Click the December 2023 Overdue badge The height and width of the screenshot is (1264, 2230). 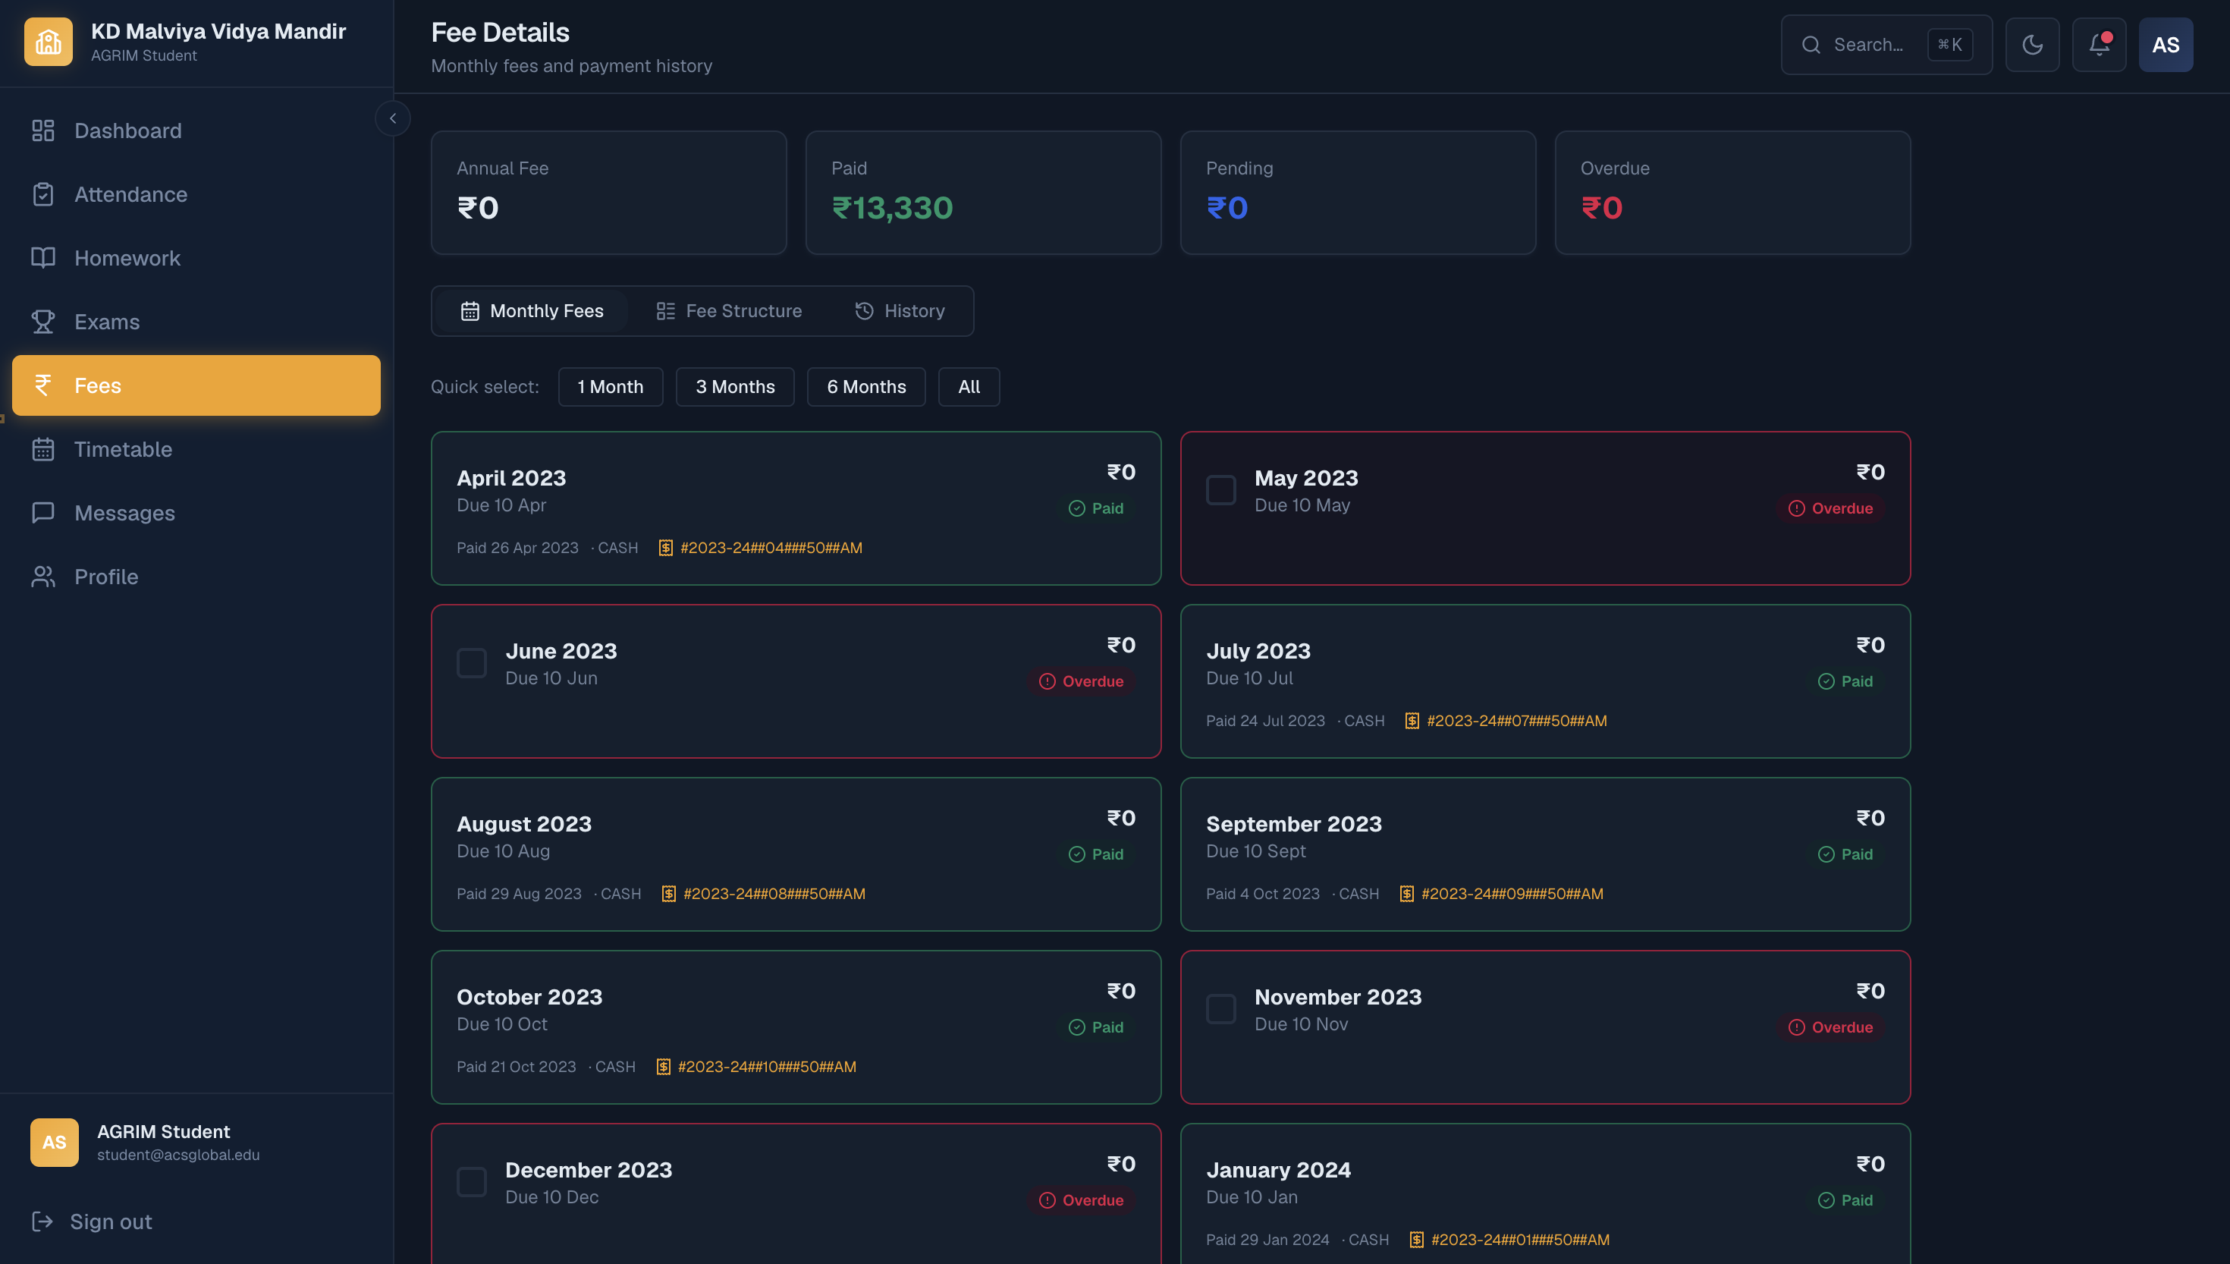[x=1081, y=1200]
